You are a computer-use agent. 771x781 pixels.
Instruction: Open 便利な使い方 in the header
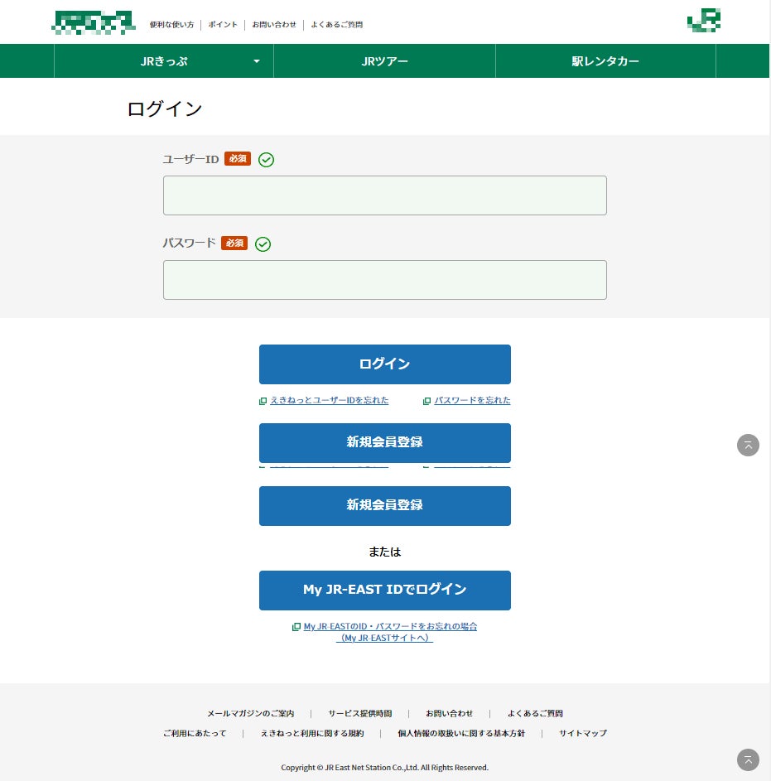pyautogui.click(x=171, y=24)
